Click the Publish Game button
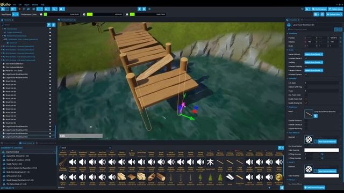344x193 pixels. pos(335,9)
